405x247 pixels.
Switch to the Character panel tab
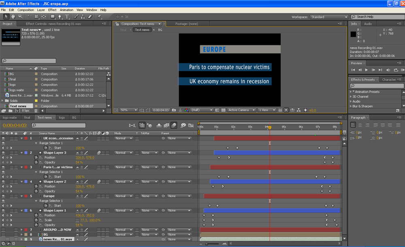pyautogui.click(x=389, y=79)
